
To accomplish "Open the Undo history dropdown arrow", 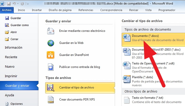I will tap(18, 4).
